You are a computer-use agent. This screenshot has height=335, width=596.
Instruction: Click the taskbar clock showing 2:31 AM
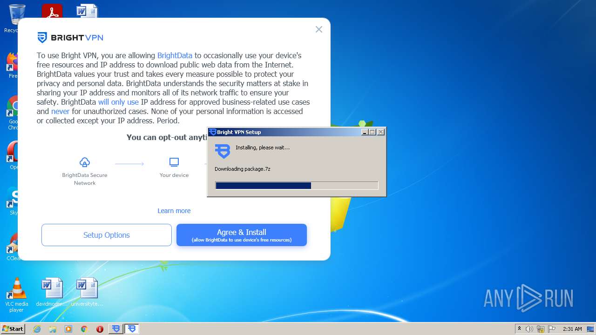tap(572, 329)
